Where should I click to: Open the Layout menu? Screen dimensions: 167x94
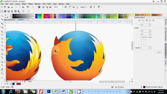(x=17, y=4)
